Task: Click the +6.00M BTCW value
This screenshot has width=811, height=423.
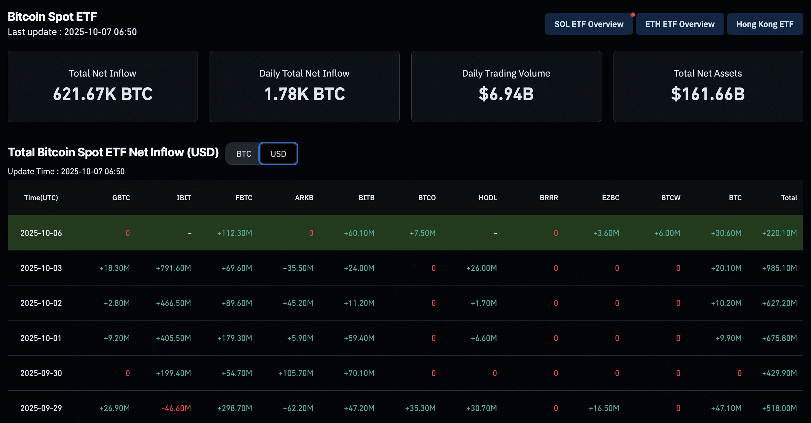Action: (667, 233)
